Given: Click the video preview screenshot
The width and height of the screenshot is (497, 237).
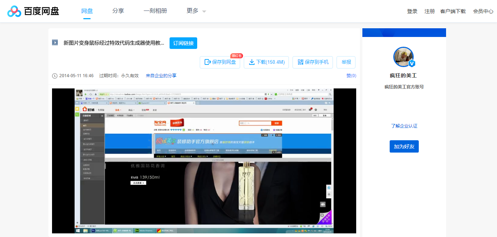Looking at the screenshot, I should click(204, 159).
